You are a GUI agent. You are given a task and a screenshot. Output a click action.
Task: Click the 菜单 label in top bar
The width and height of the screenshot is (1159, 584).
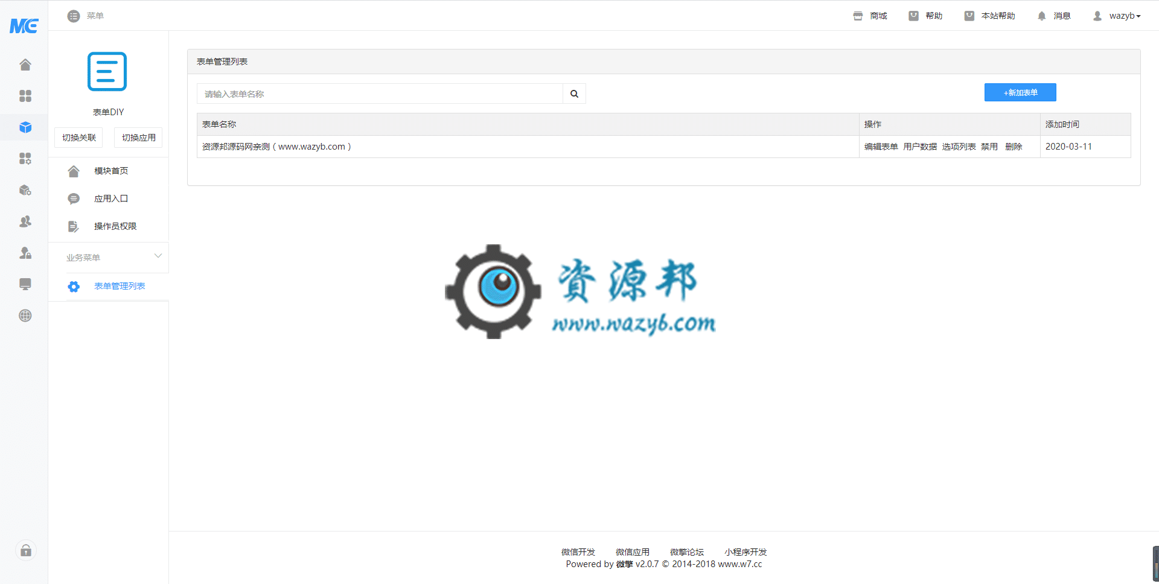(x=95, y=16)
